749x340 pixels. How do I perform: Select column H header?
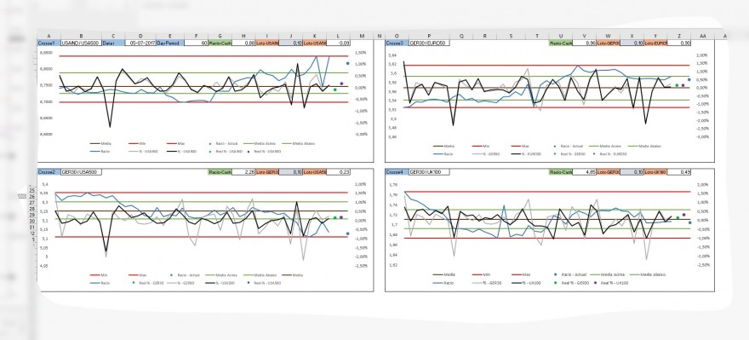pos(243,36)
